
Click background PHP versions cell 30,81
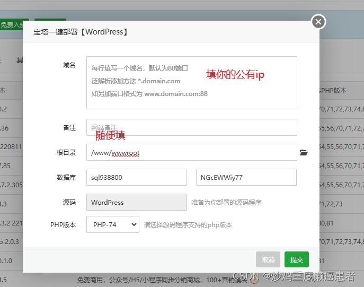click(326, 223)
